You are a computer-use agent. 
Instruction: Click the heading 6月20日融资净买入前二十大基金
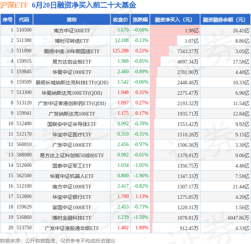(84, 5)
